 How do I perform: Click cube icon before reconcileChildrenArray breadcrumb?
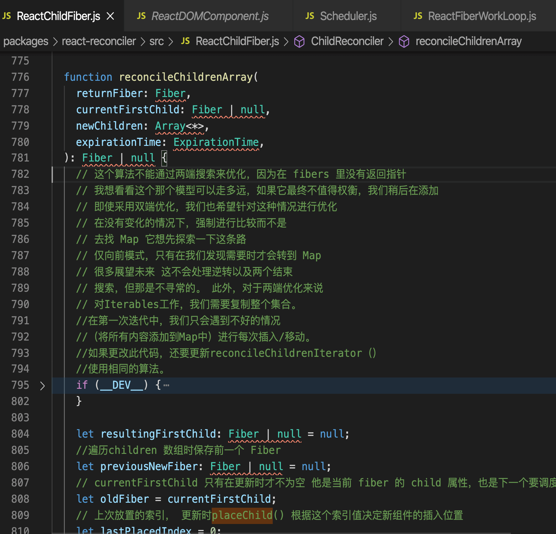[x=404, y=41]
